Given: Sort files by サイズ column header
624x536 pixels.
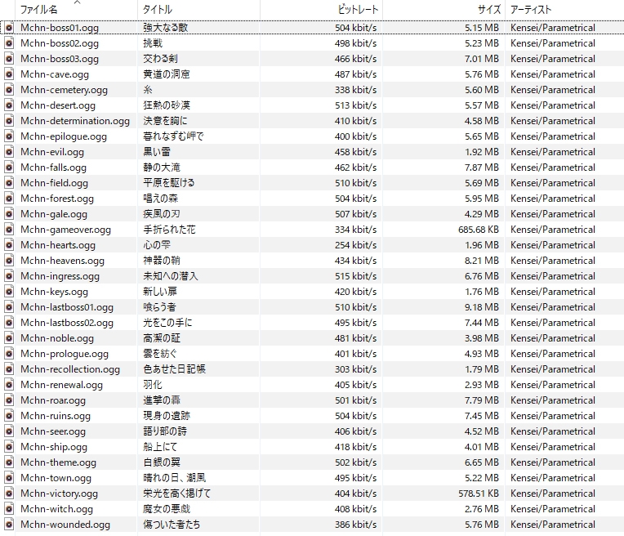Looking at the screenshot, I should [488, 10].
